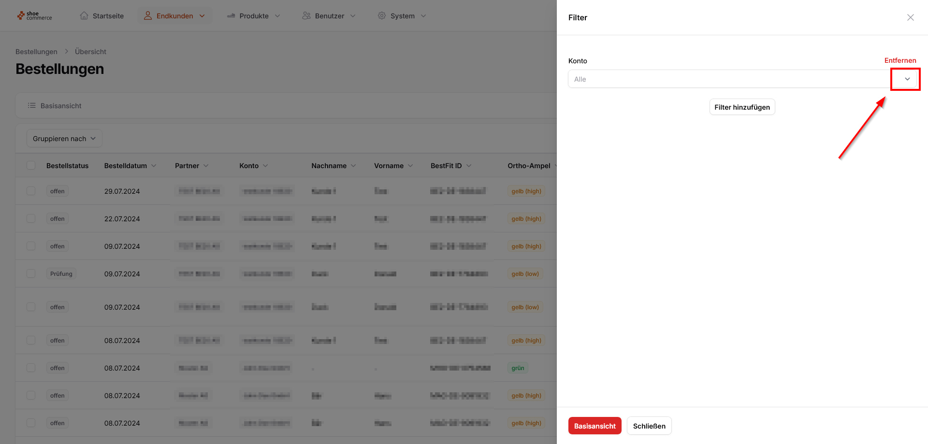Click the shoe commerce logo

pyautogui.click(x=34, y=16)
